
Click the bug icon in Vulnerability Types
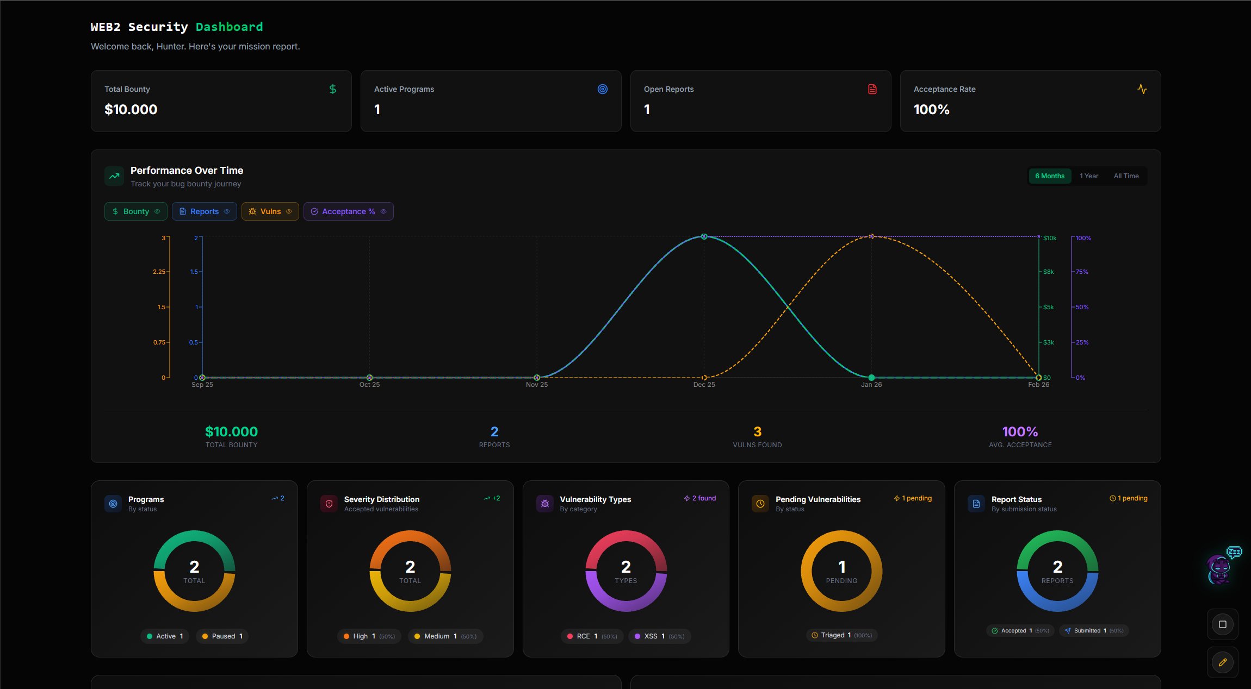click(x=544, y=504)
